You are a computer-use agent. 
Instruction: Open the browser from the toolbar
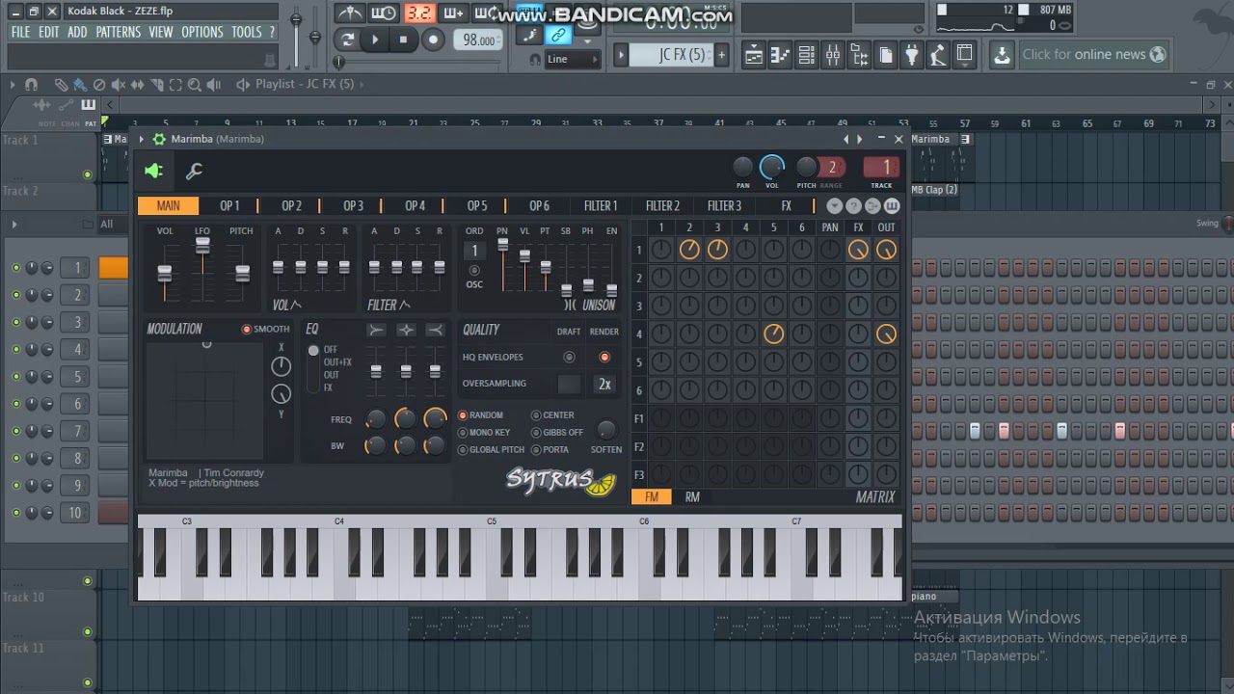(x=858, y=55)
